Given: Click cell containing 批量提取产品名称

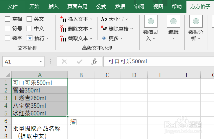Looking at the screenshot, I should 40,128.
